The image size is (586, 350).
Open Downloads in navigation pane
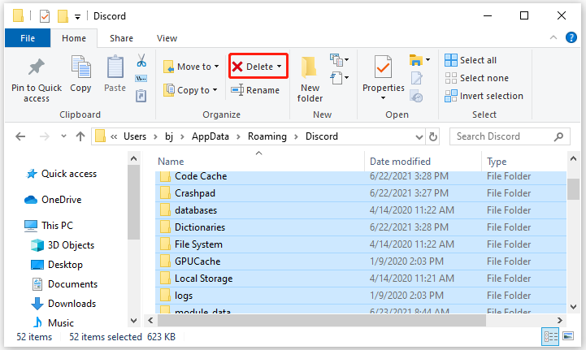pos(63,304)
